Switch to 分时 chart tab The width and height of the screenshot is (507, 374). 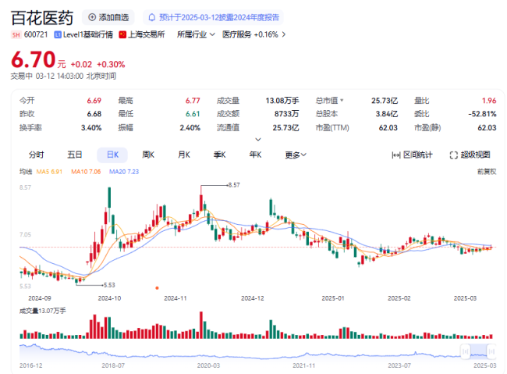(x=36, y=155)
